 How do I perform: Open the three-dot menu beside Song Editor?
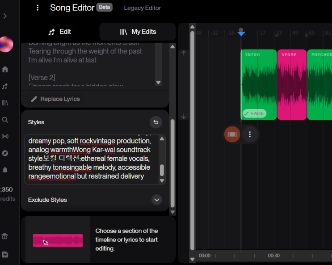click(x=38, y=8)
